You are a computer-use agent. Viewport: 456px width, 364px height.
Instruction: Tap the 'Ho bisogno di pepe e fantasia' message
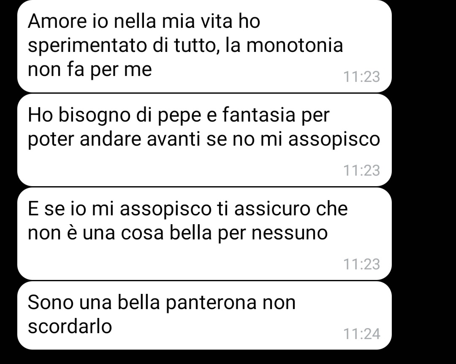pos(204,140)
